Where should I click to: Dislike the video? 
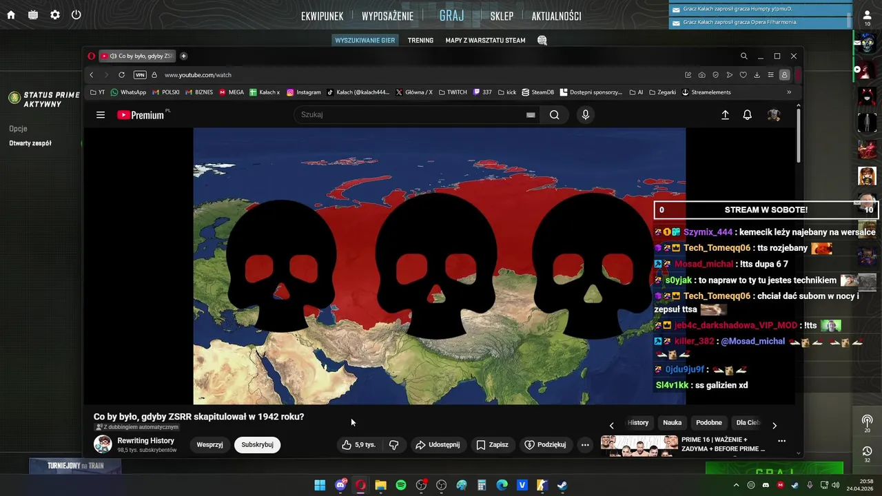[394, 445]
